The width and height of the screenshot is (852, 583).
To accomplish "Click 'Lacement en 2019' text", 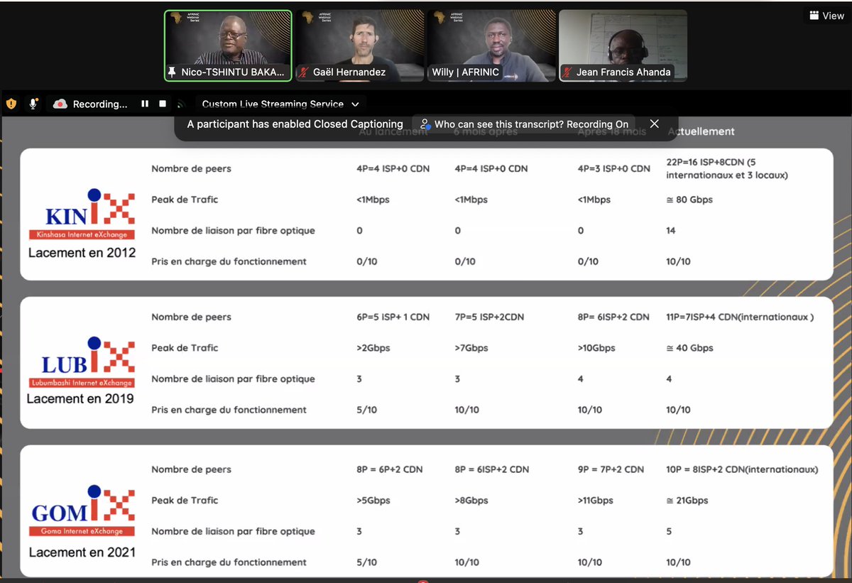I will click(x=80, y=399).
